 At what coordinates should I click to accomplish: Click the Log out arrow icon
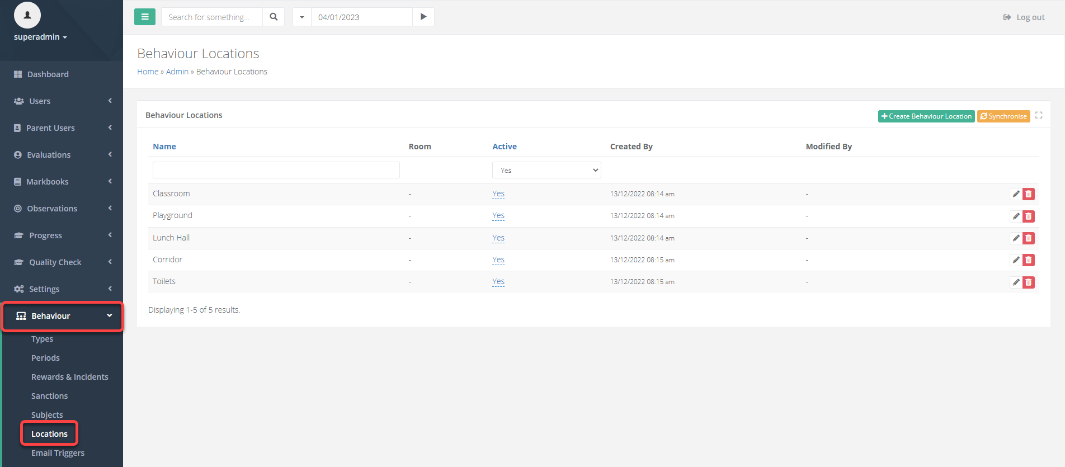point(1007,17)
